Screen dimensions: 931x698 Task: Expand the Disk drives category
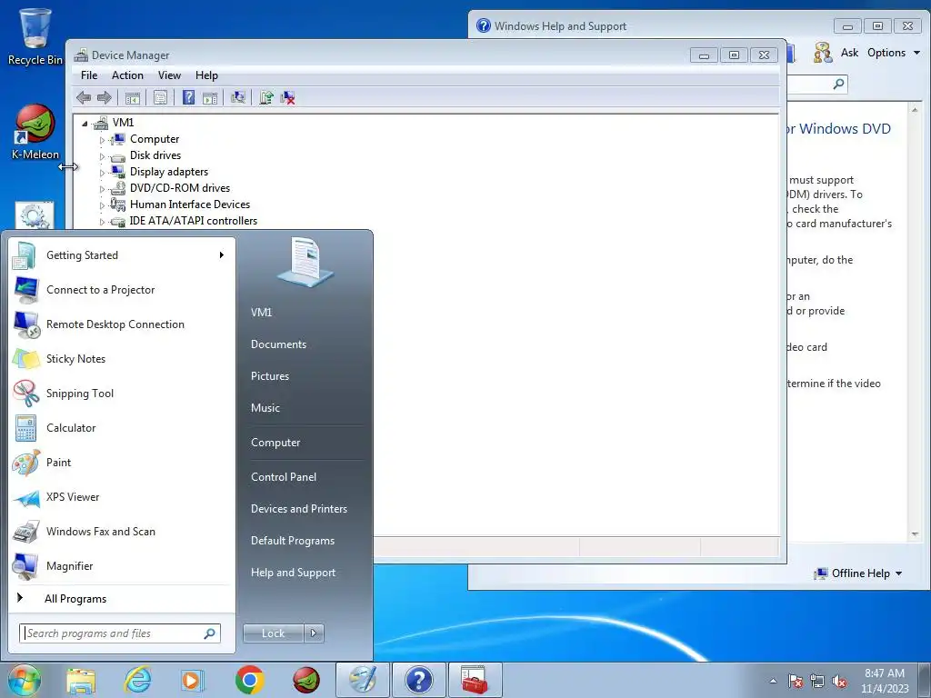tap(102, 156)
